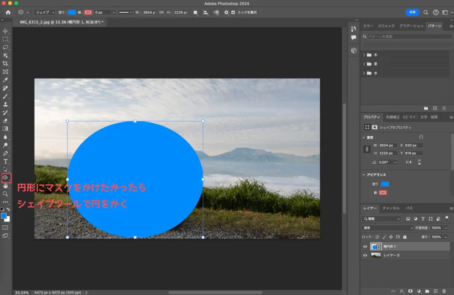Expand the 木 pattern folder

(x=364, y=55)
